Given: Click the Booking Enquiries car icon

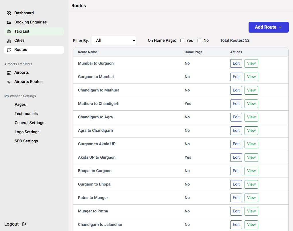Looking at the screenshot, I should pos(9,22).
